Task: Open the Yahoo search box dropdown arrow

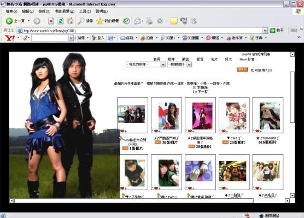Action: click(x=71, y=38)
